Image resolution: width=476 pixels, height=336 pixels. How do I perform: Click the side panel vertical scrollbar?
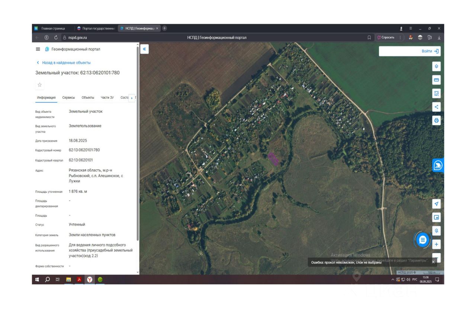138,144
